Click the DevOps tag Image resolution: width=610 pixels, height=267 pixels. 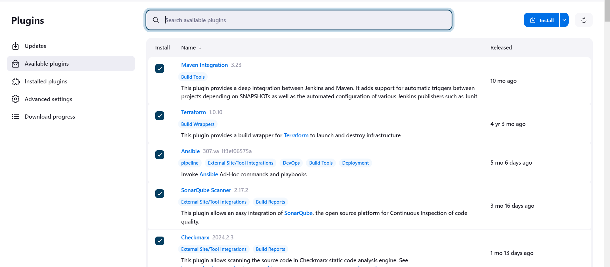pyautogui.click(x=291, y=163)
